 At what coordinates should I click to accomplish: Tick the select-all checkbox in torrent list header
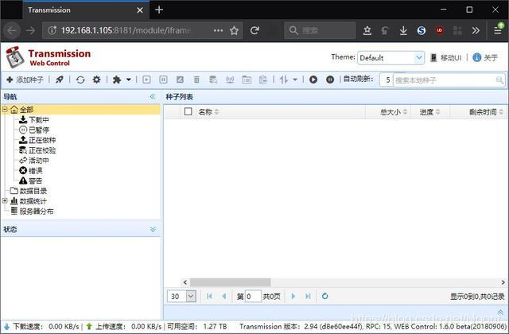188,111
